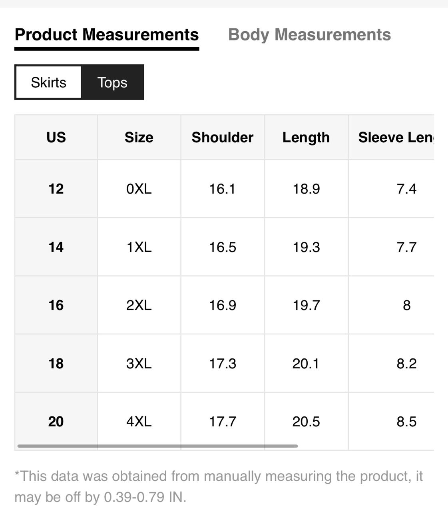Click the 0XL size cell

(139, 189)
